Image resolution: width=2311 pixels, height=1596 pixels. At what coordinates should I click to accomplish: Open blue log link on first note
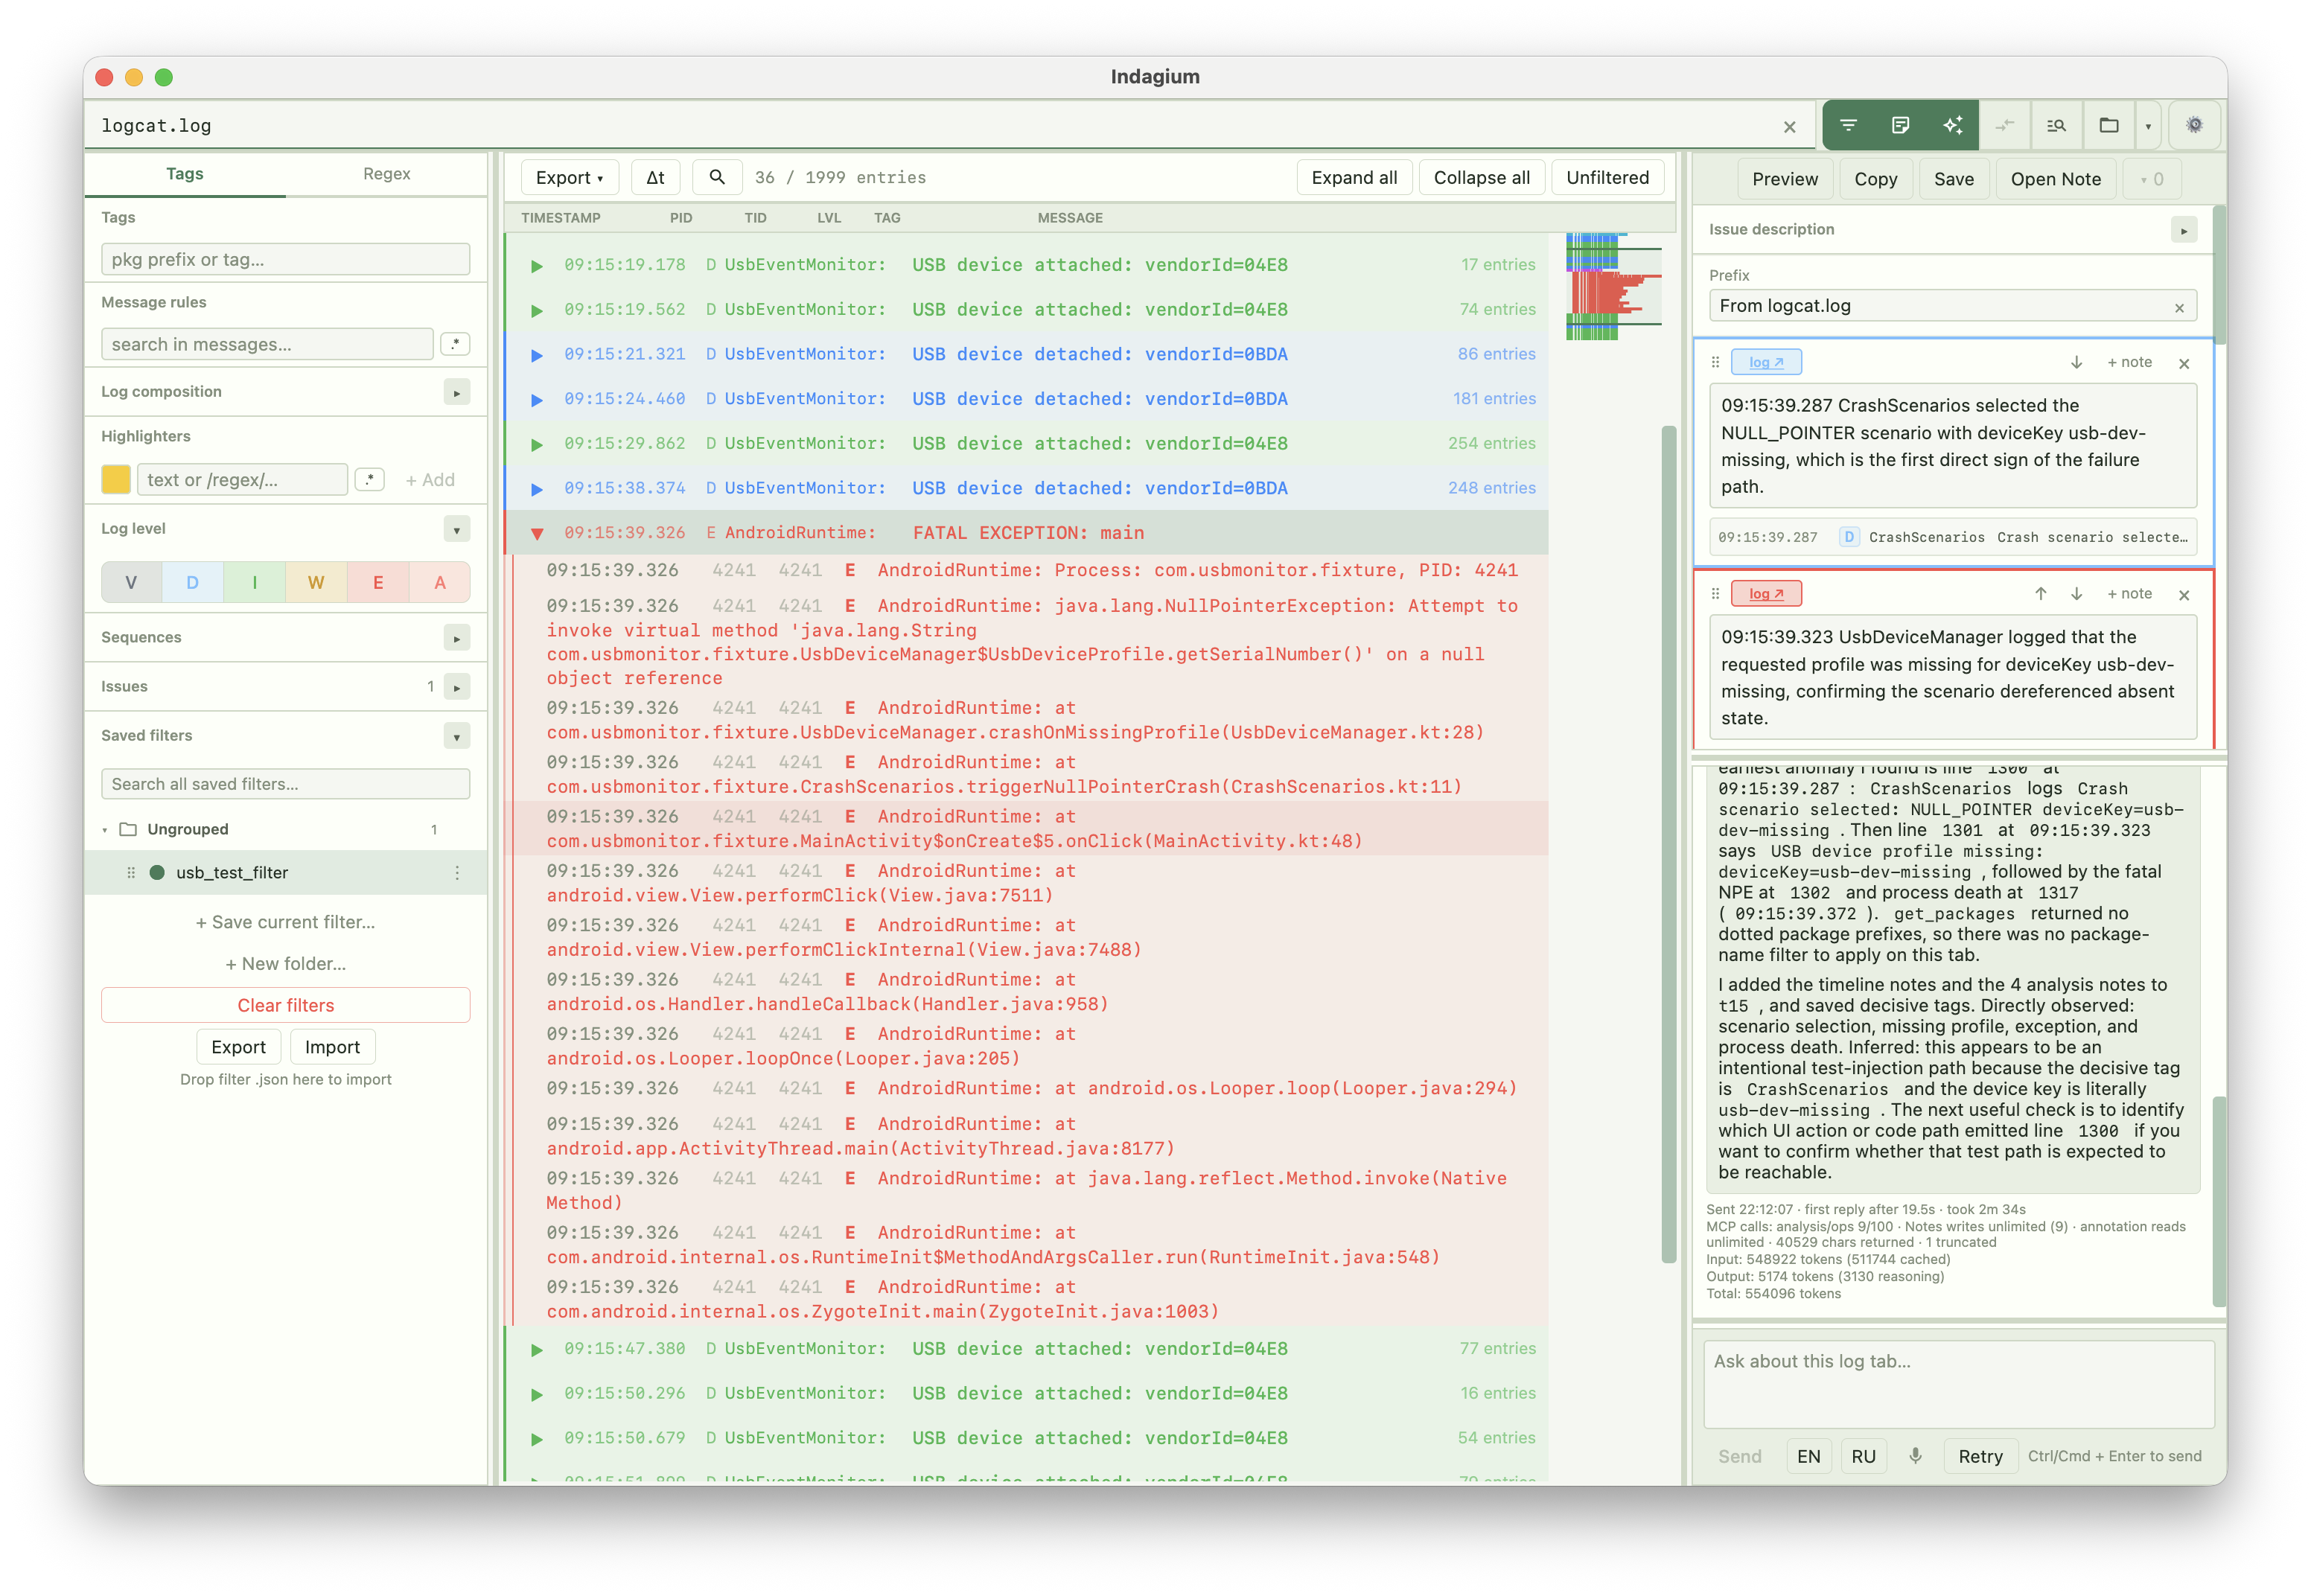point(1766,362)
